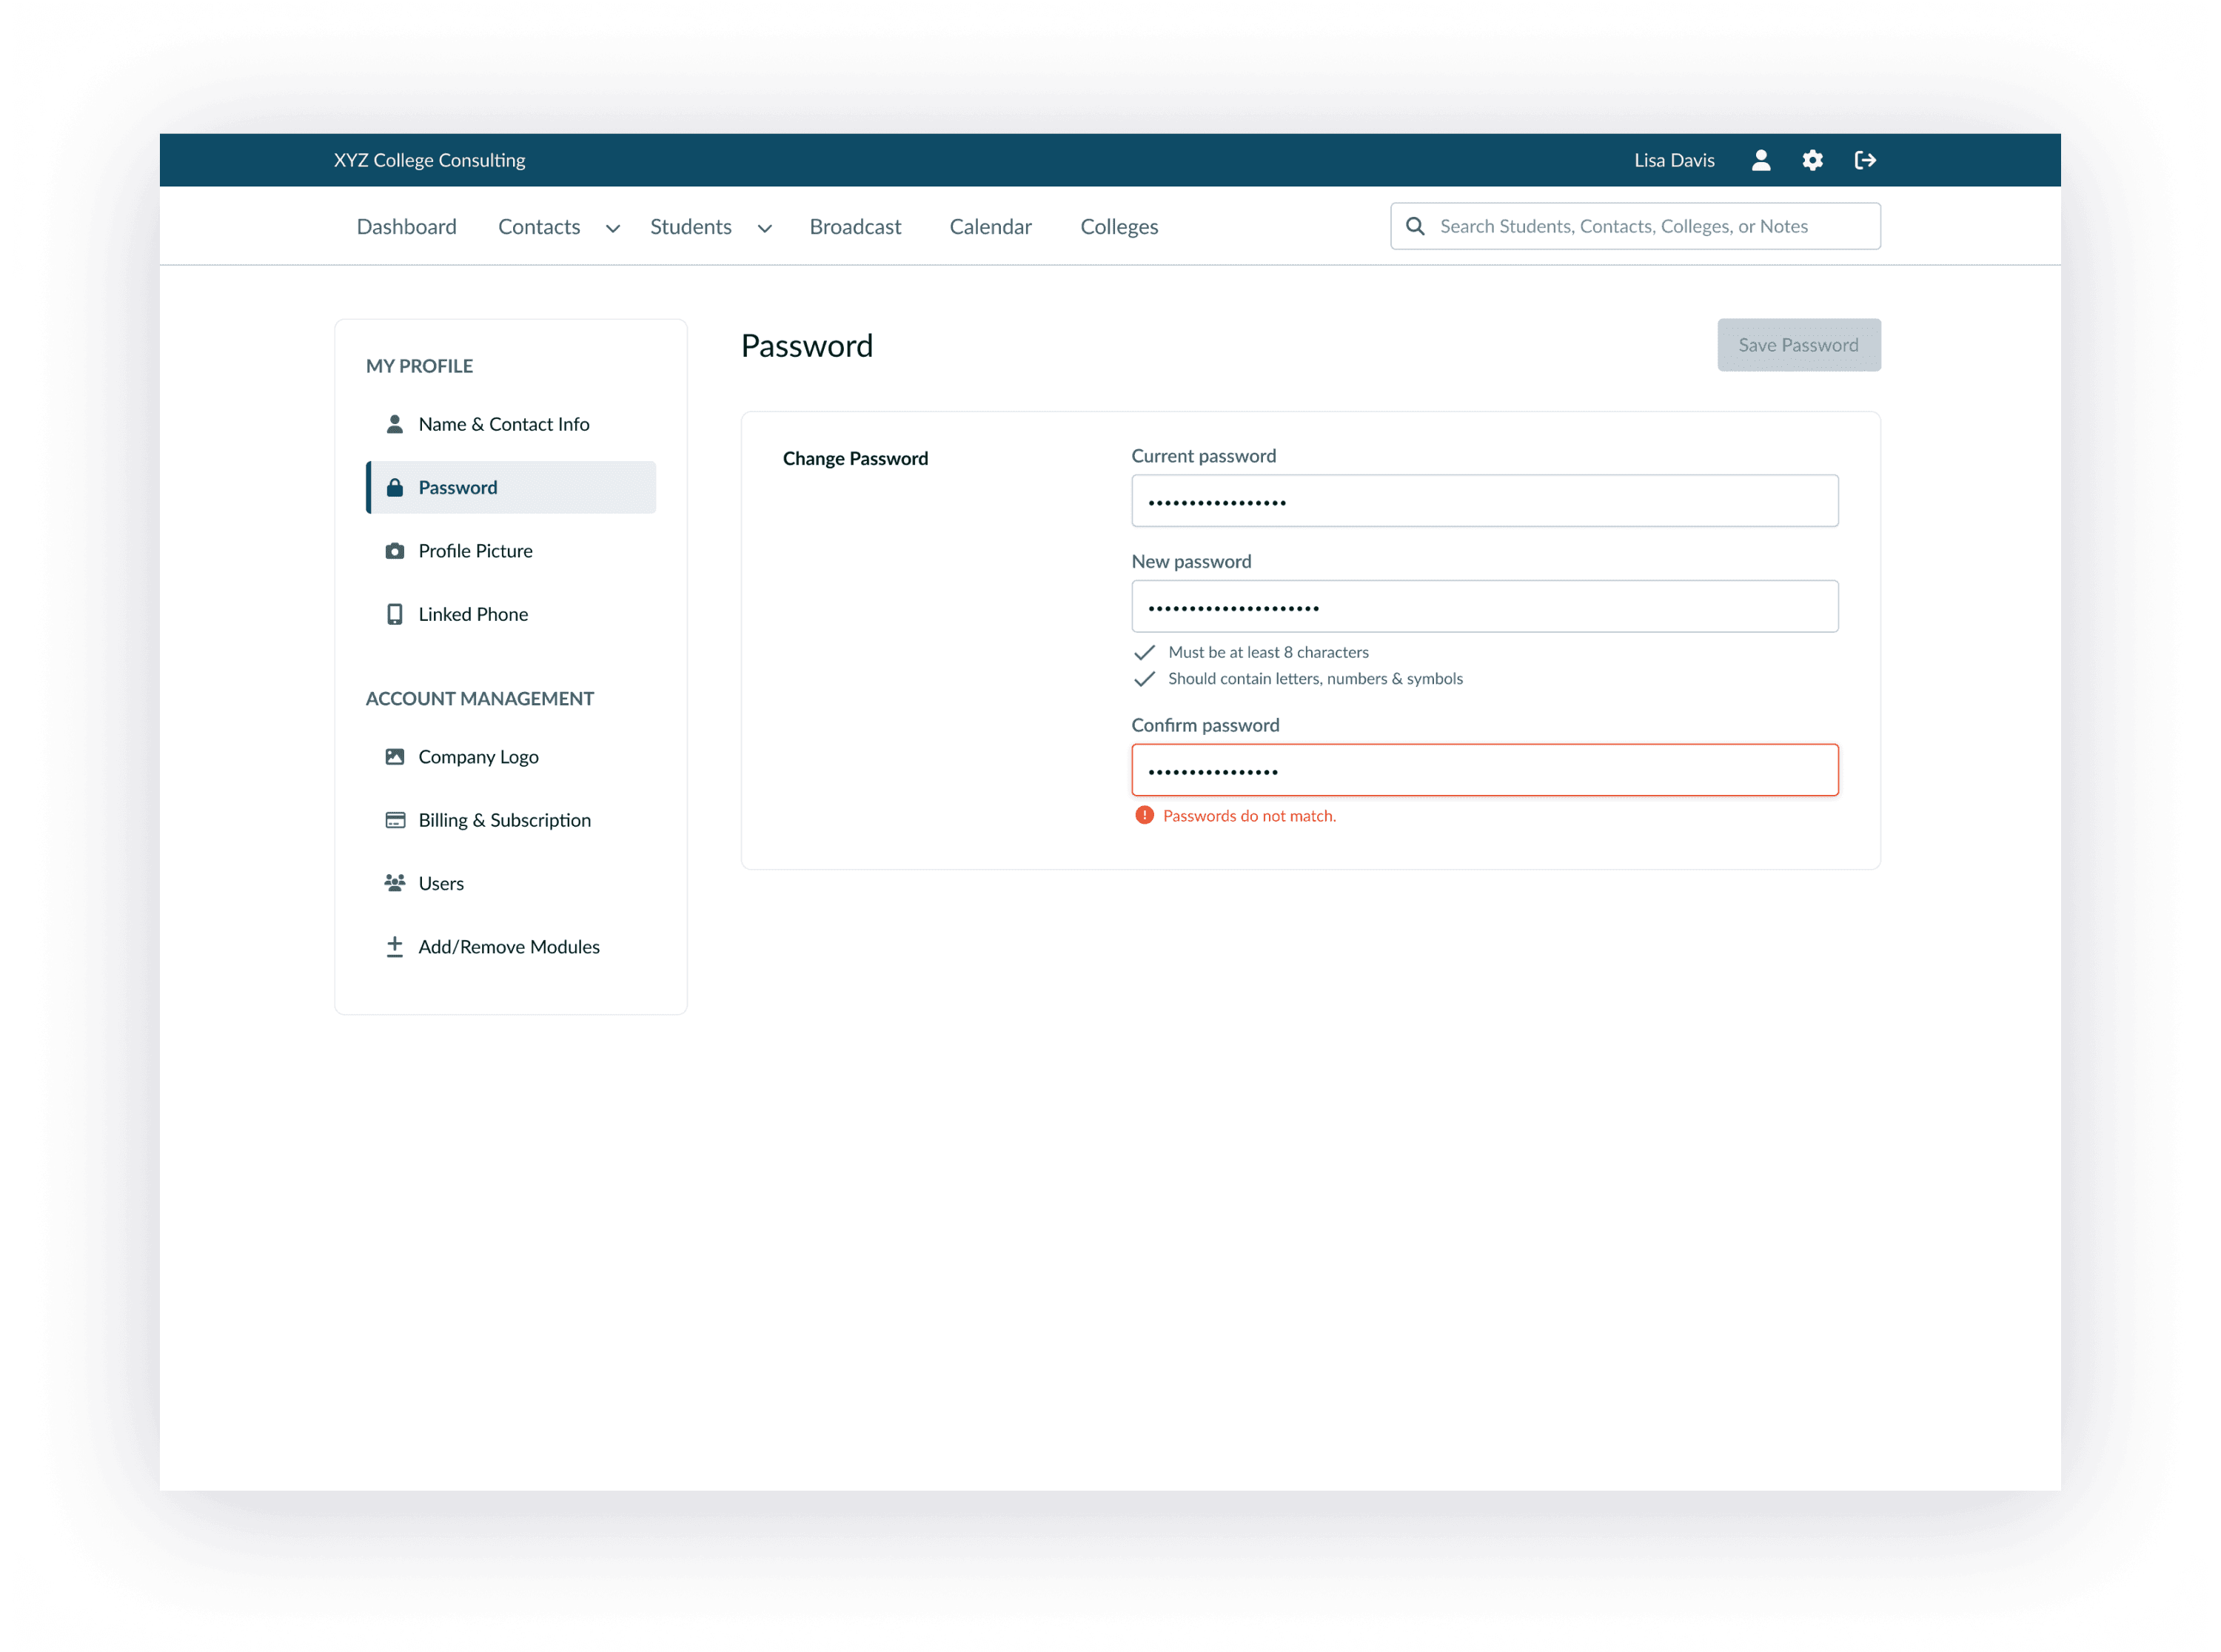Click the Users group icon
Screen dimensions: 2221x1652
[395, 883]
